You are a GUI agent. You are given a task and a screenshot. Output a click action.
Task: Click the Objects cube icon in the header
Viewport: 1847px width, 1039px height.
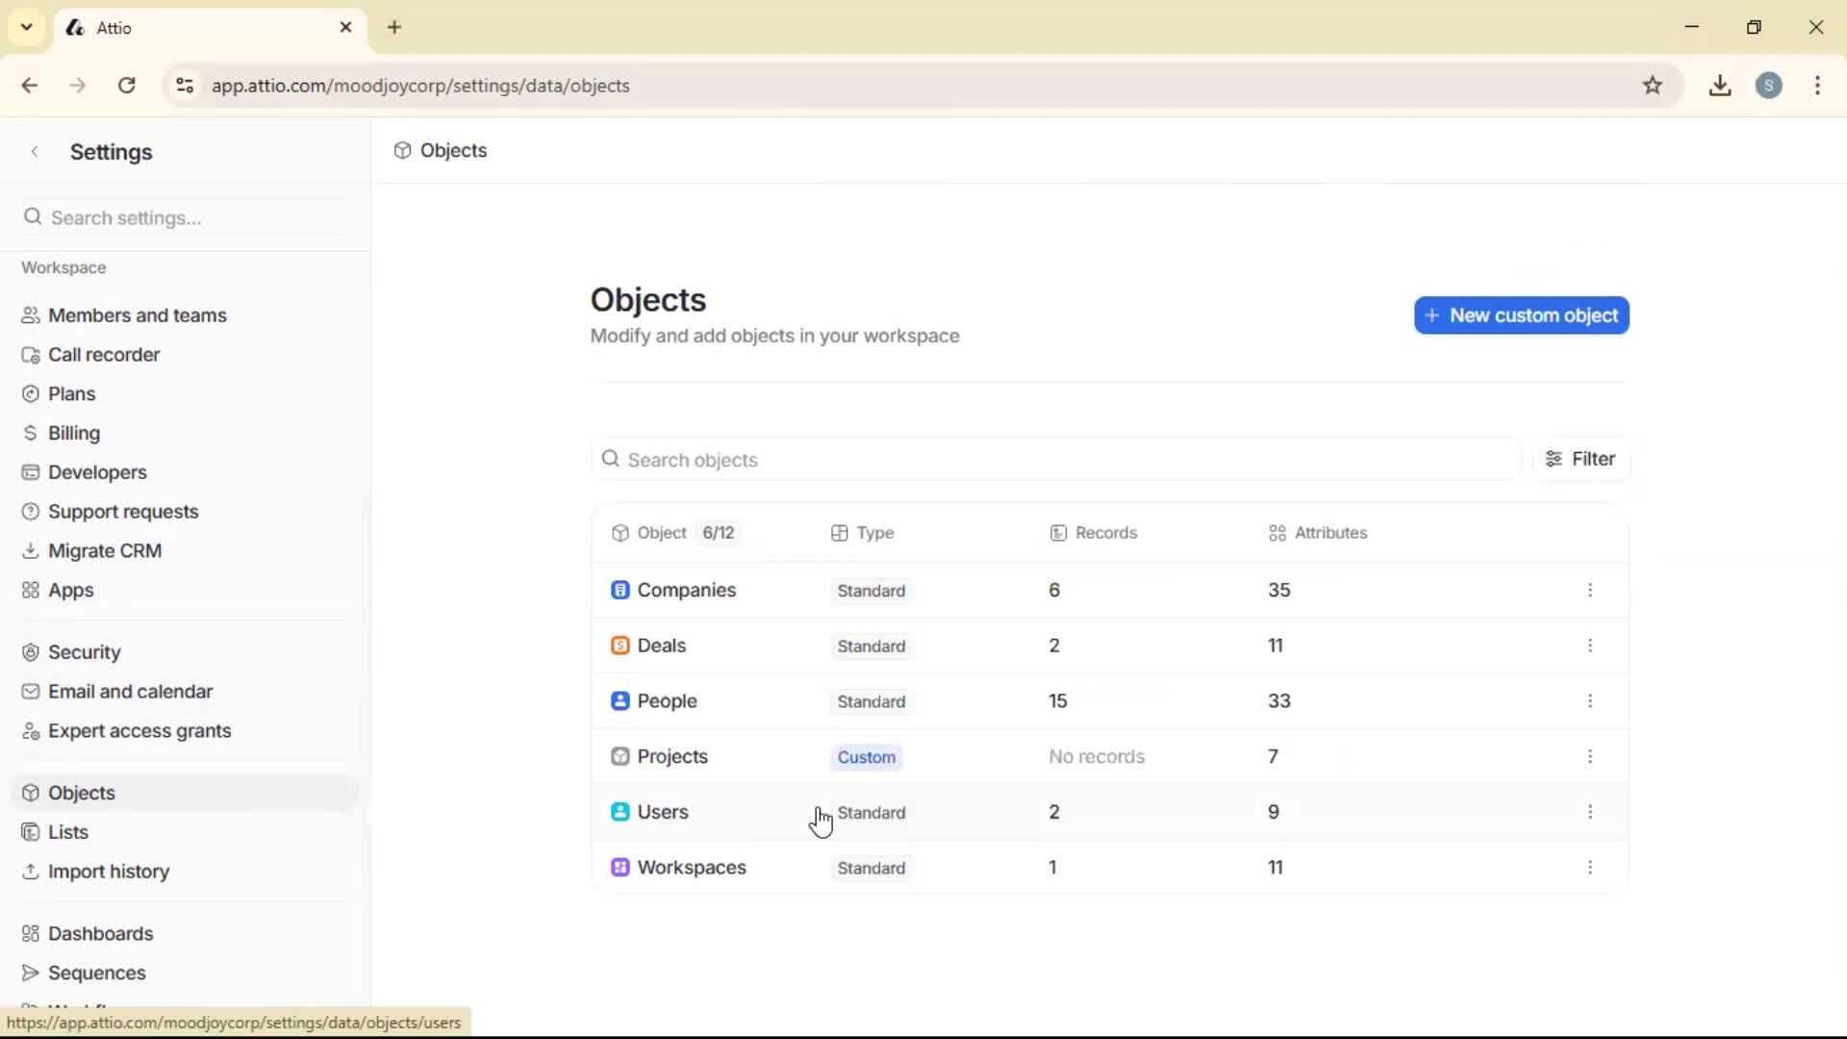click(x=401, y=150)
